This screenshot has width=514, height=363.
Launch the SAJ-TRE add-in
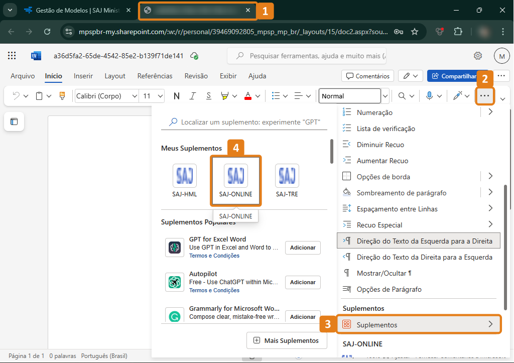coord(287,180)
